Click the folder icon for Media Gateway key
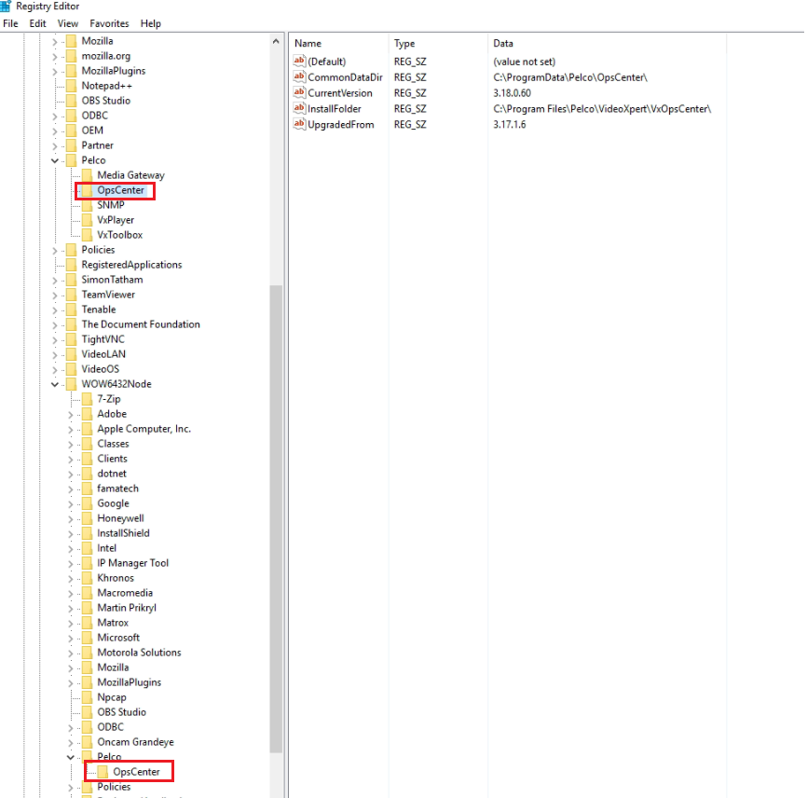Screen dimensions: 807x798 [x=87, y=175]
